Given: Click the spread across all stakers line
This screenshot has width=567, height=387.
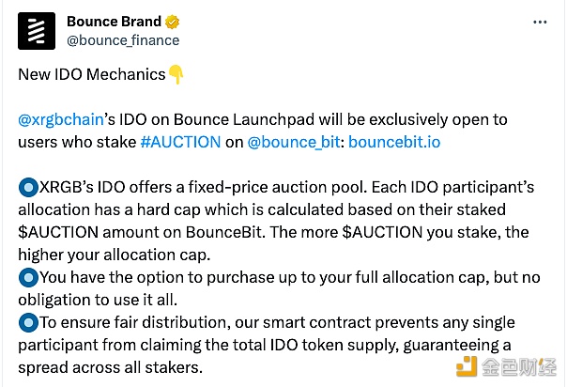Looking at the screenshot, I should click(x=110, y=368).
